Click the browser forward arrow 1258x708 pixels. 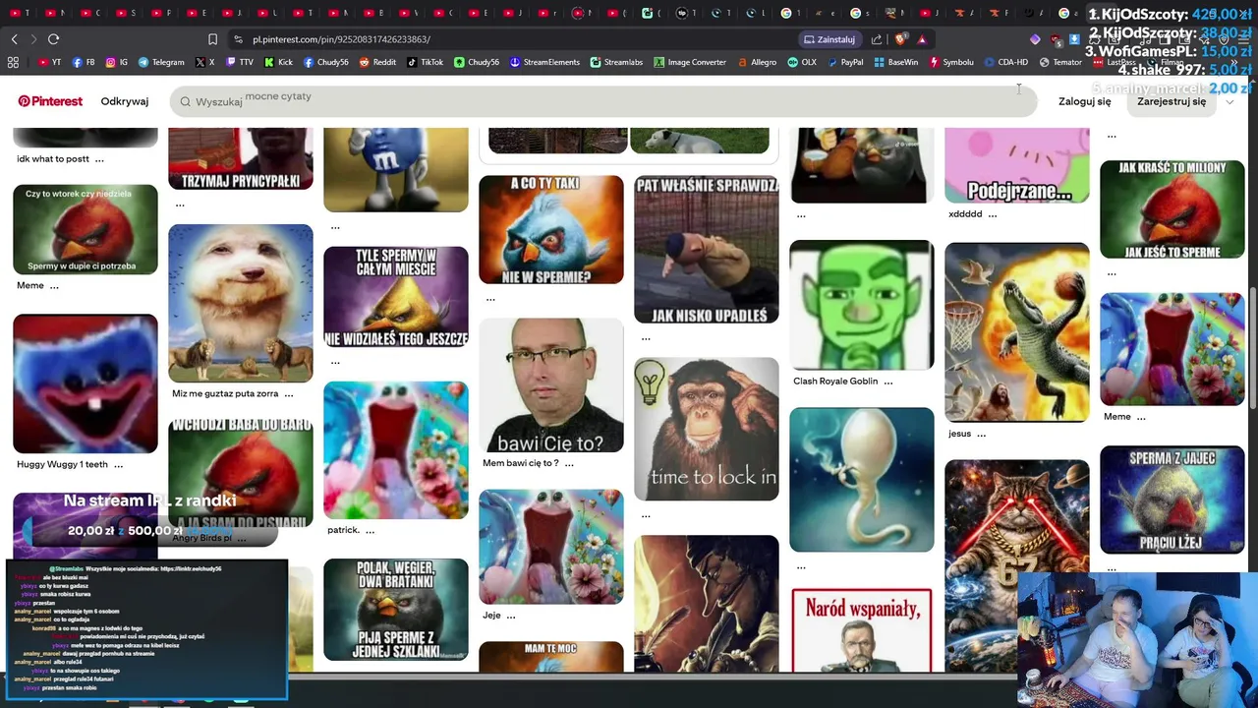(x=32, y=39)
